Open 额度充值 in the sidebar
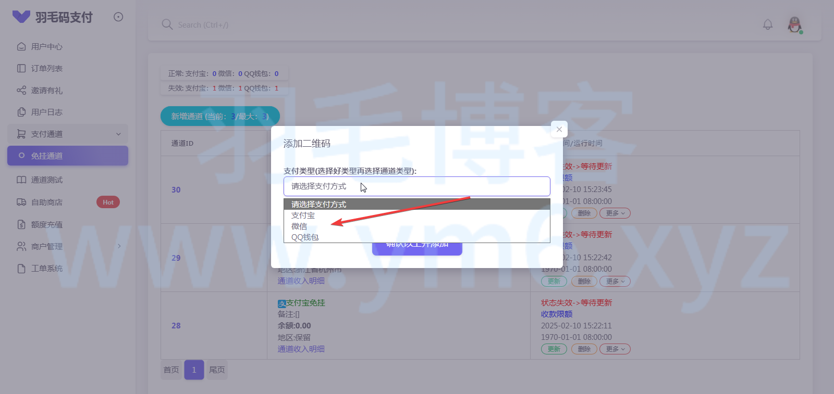Screen dimensions: 834x394 [68, 224]
